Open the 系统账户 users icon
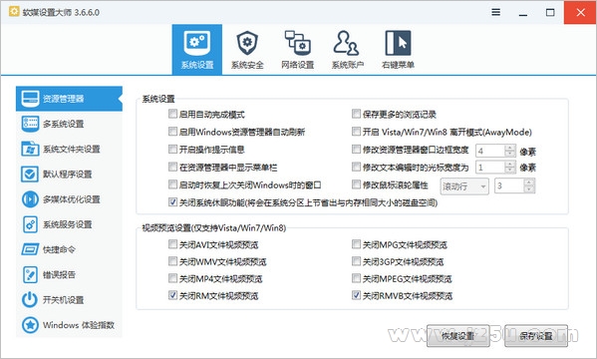 (x=346, y=42)
